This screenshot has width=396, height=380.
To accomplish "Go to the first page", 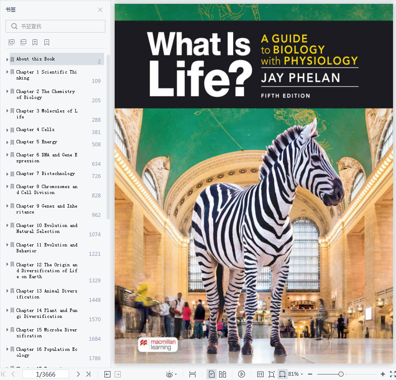I will point(3,374).
